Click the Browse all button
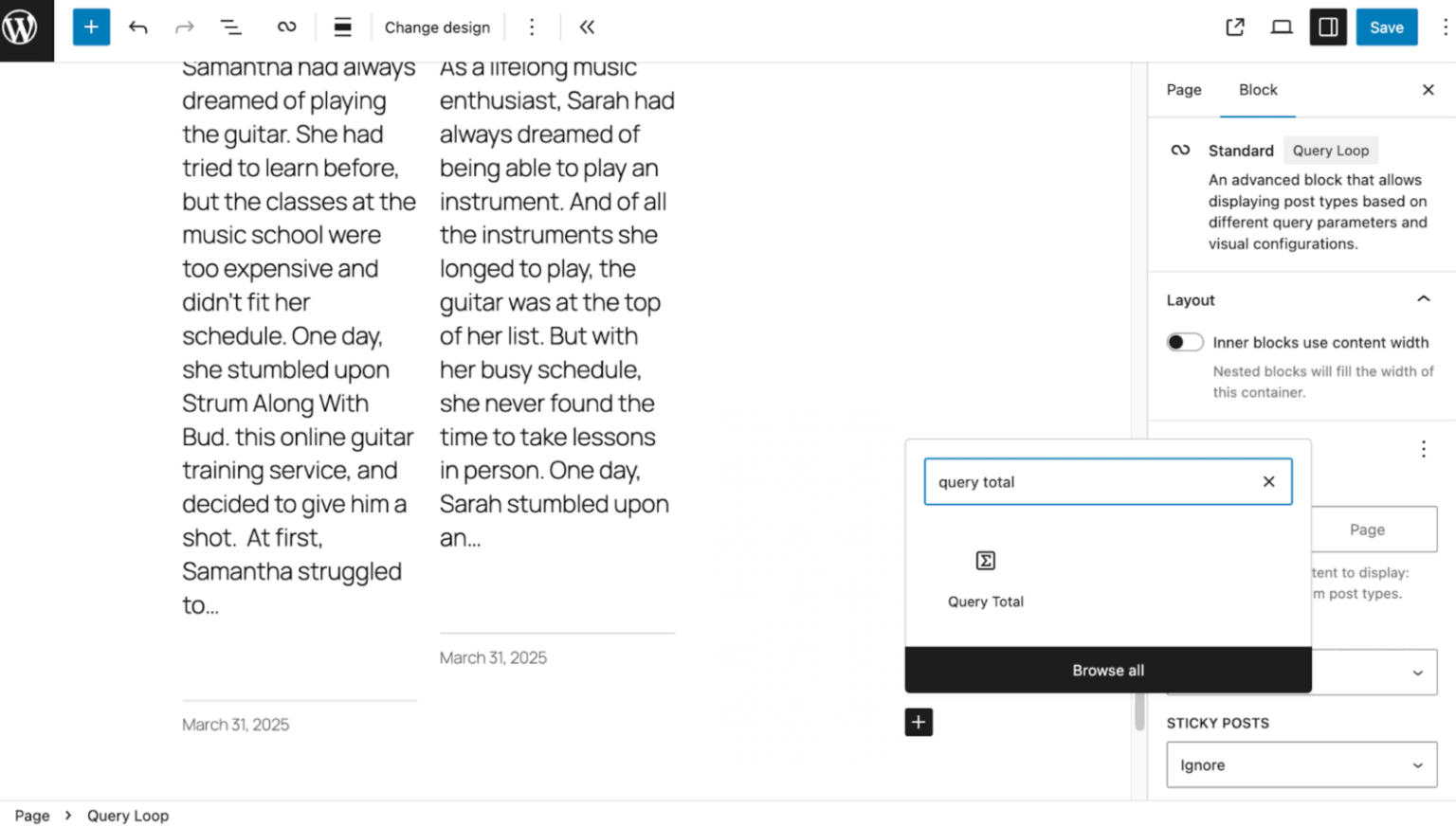The image size is (1456, 826). pyautogui.click(x=1107, y=670)
